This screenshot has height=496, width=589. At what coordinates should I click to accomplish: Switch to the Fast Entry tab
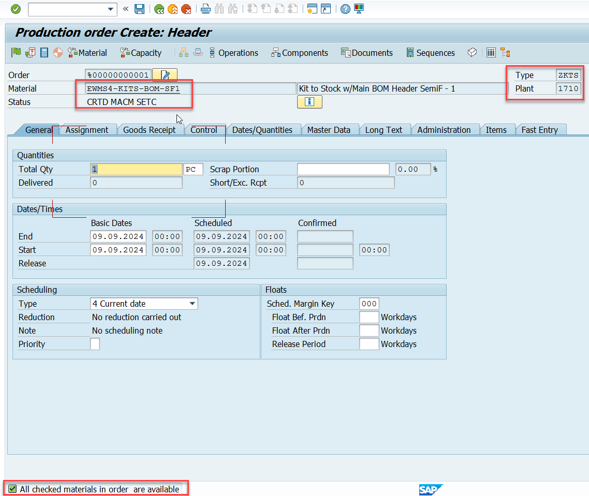(x=539, y=130)
